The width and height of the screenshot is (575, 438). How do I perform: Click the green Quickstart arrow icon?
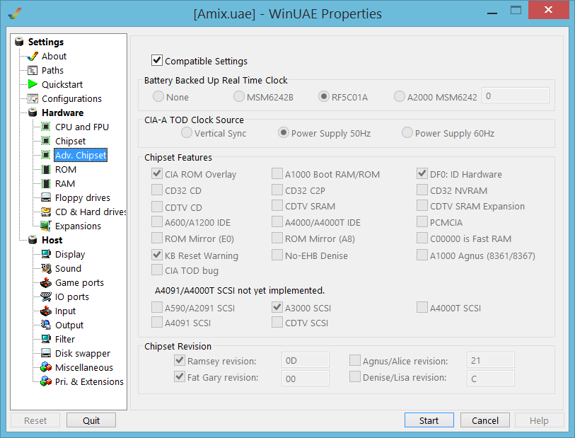(x=33, y=84)
